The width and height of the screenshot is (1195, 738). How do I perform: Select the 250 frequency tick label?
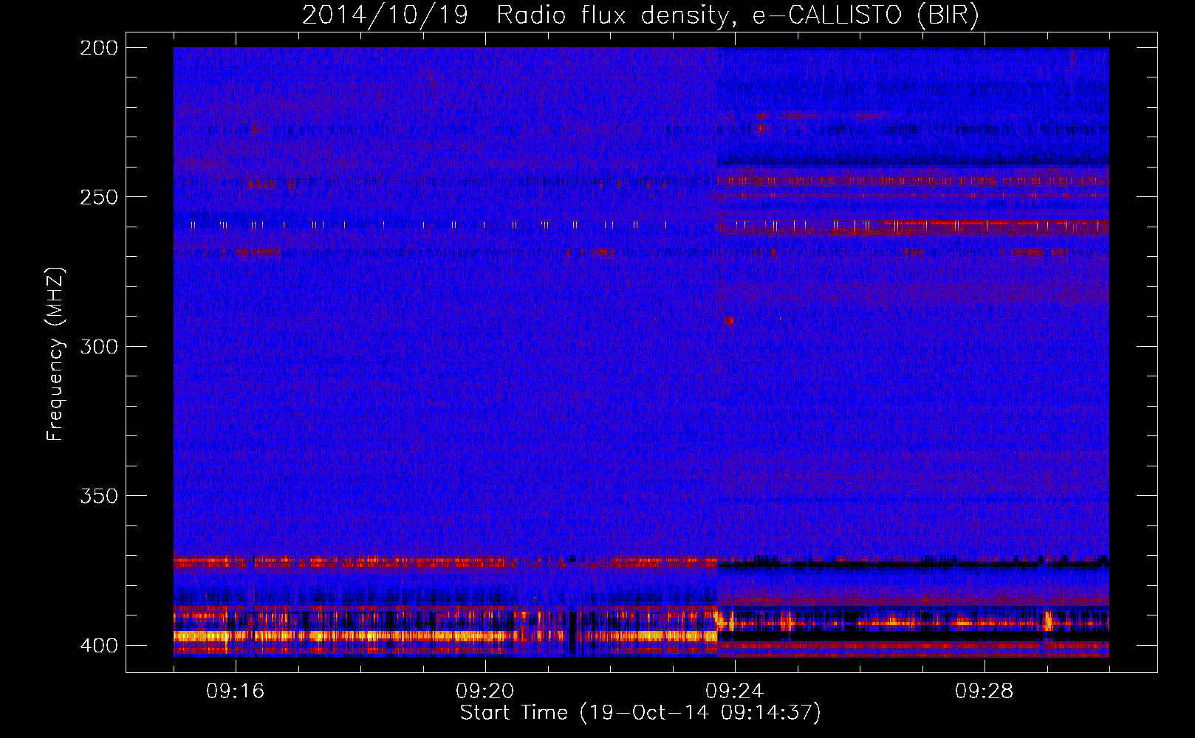tap(99, 197)
